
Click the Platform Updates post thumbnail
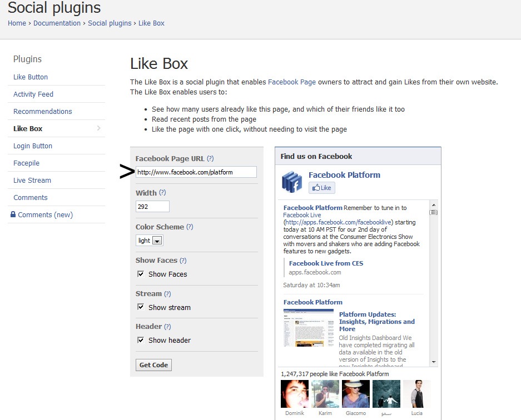tap(309, 328)
